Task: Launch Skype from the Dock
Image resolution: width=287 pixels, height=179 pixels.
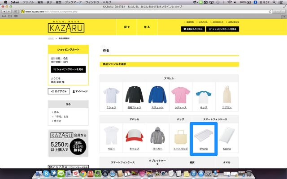Action: pos(46,173)
